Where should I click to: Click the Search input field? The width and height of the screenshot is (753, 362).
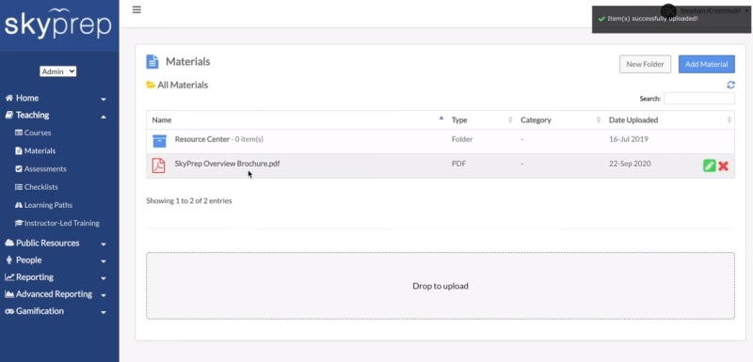pyautogui.click(x=698, y=99)
